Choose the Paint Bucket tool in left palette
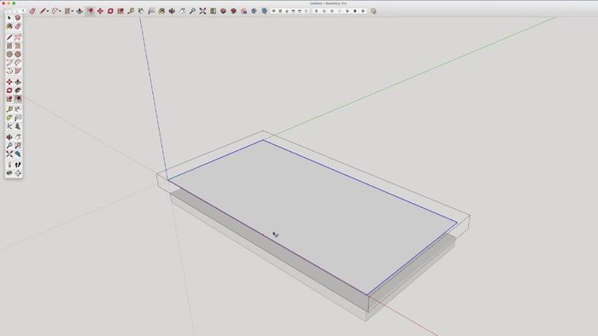The image size is (598, 336). (x=9, y=26)
